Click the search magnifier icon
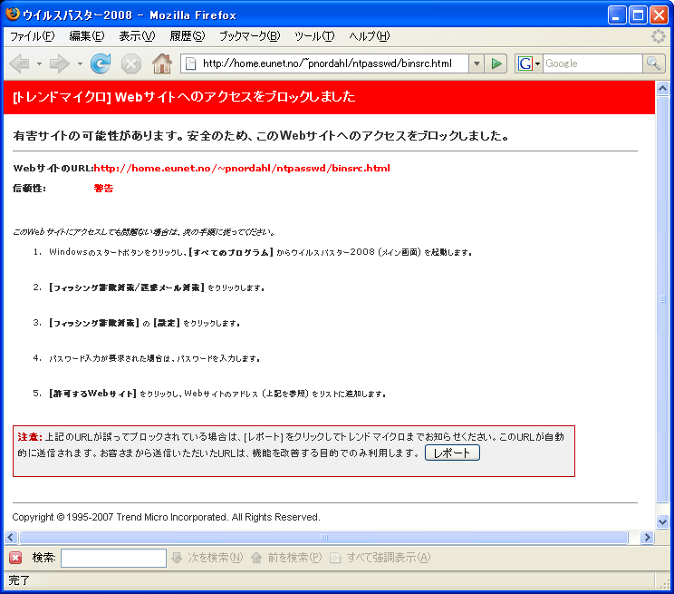The height and width of the screenshot is (594, 674). [x=653, y=63]
